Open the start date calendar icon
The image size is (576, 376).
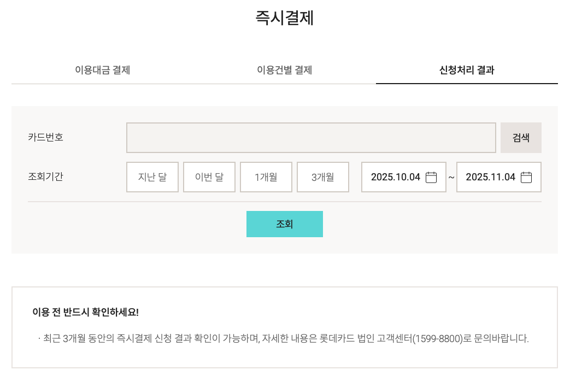[x=431, y=177]
